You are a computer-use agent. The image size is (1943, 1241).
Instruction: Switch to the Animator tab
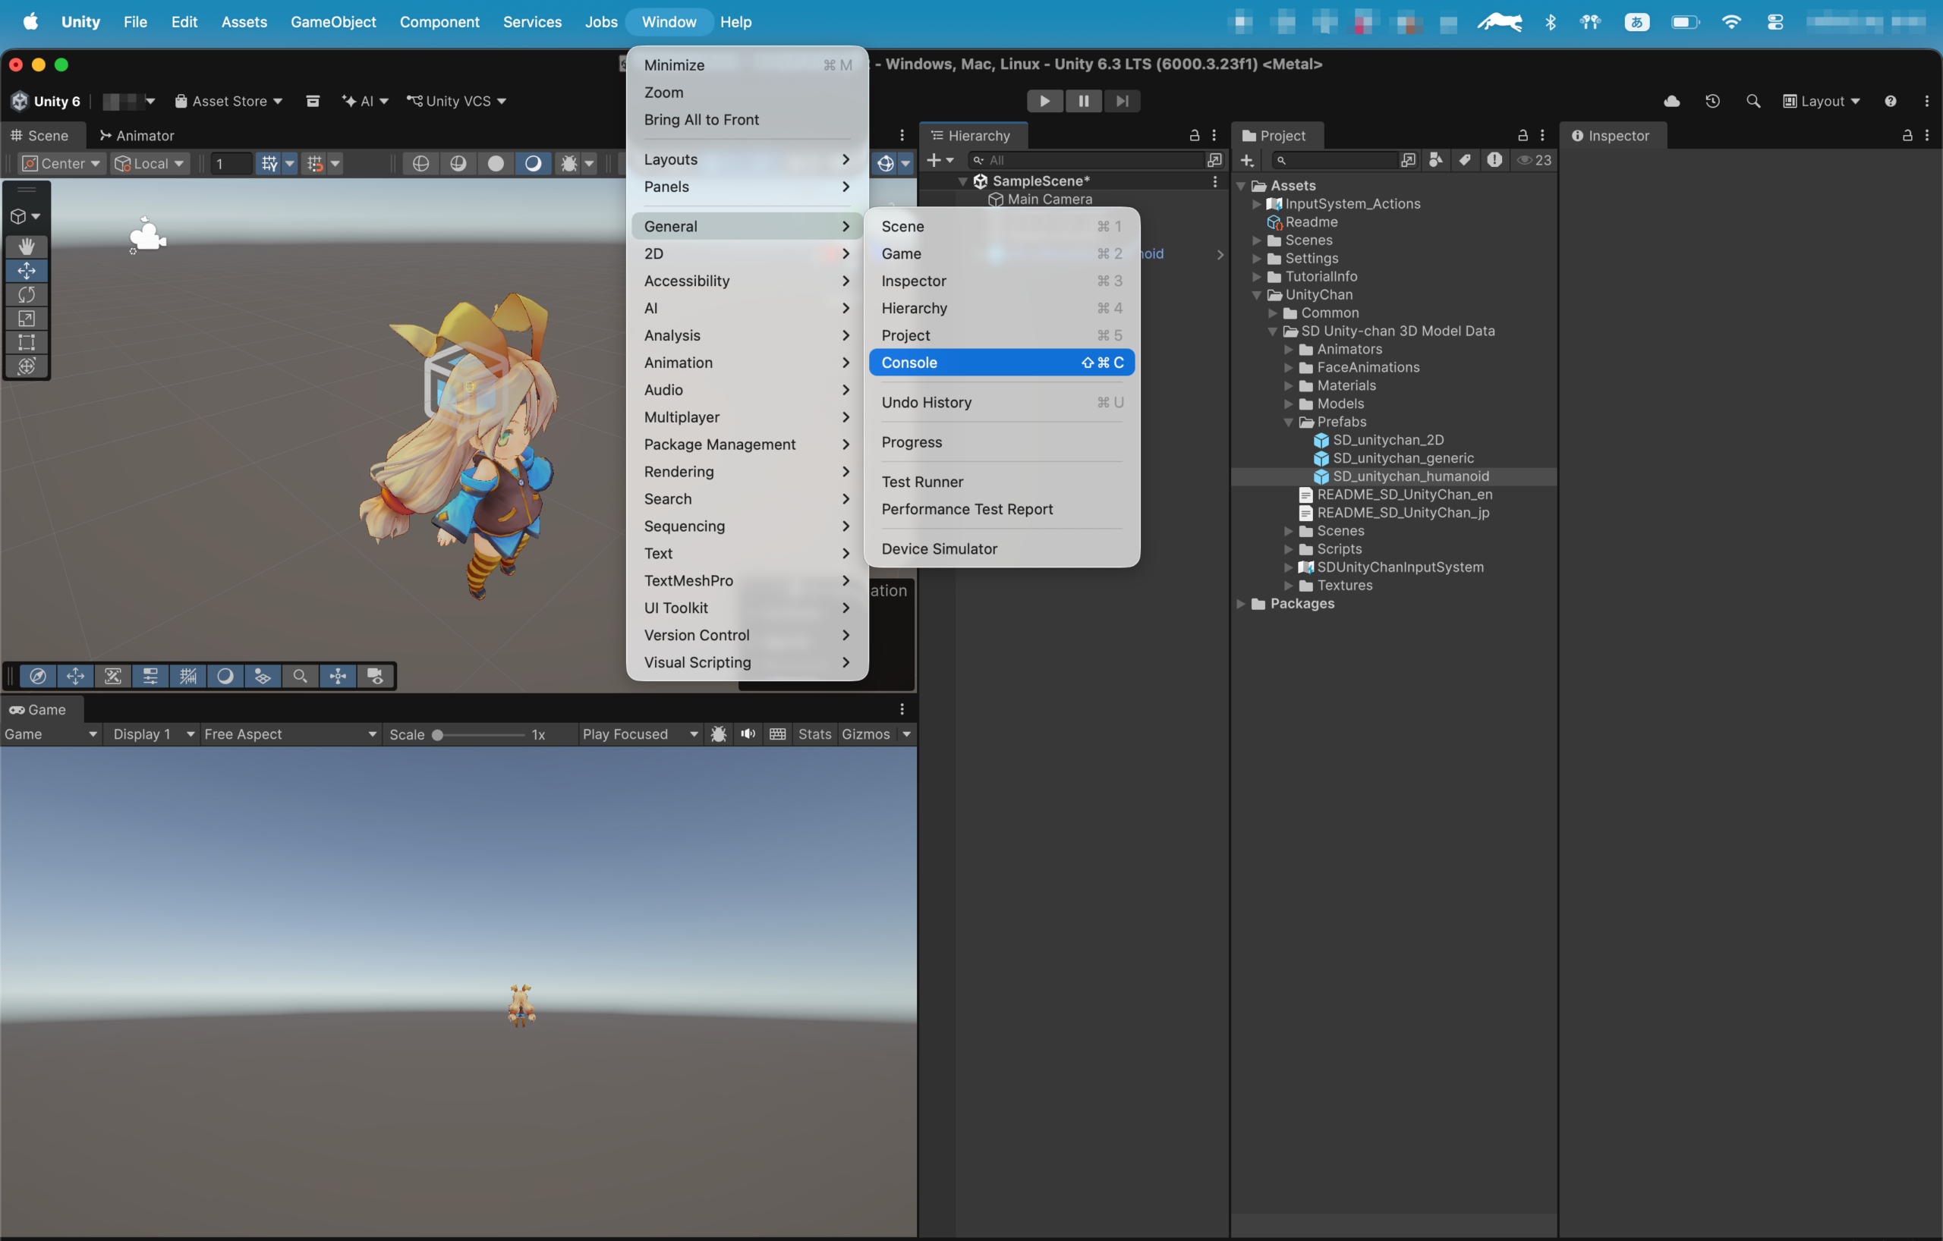point(137,136)
